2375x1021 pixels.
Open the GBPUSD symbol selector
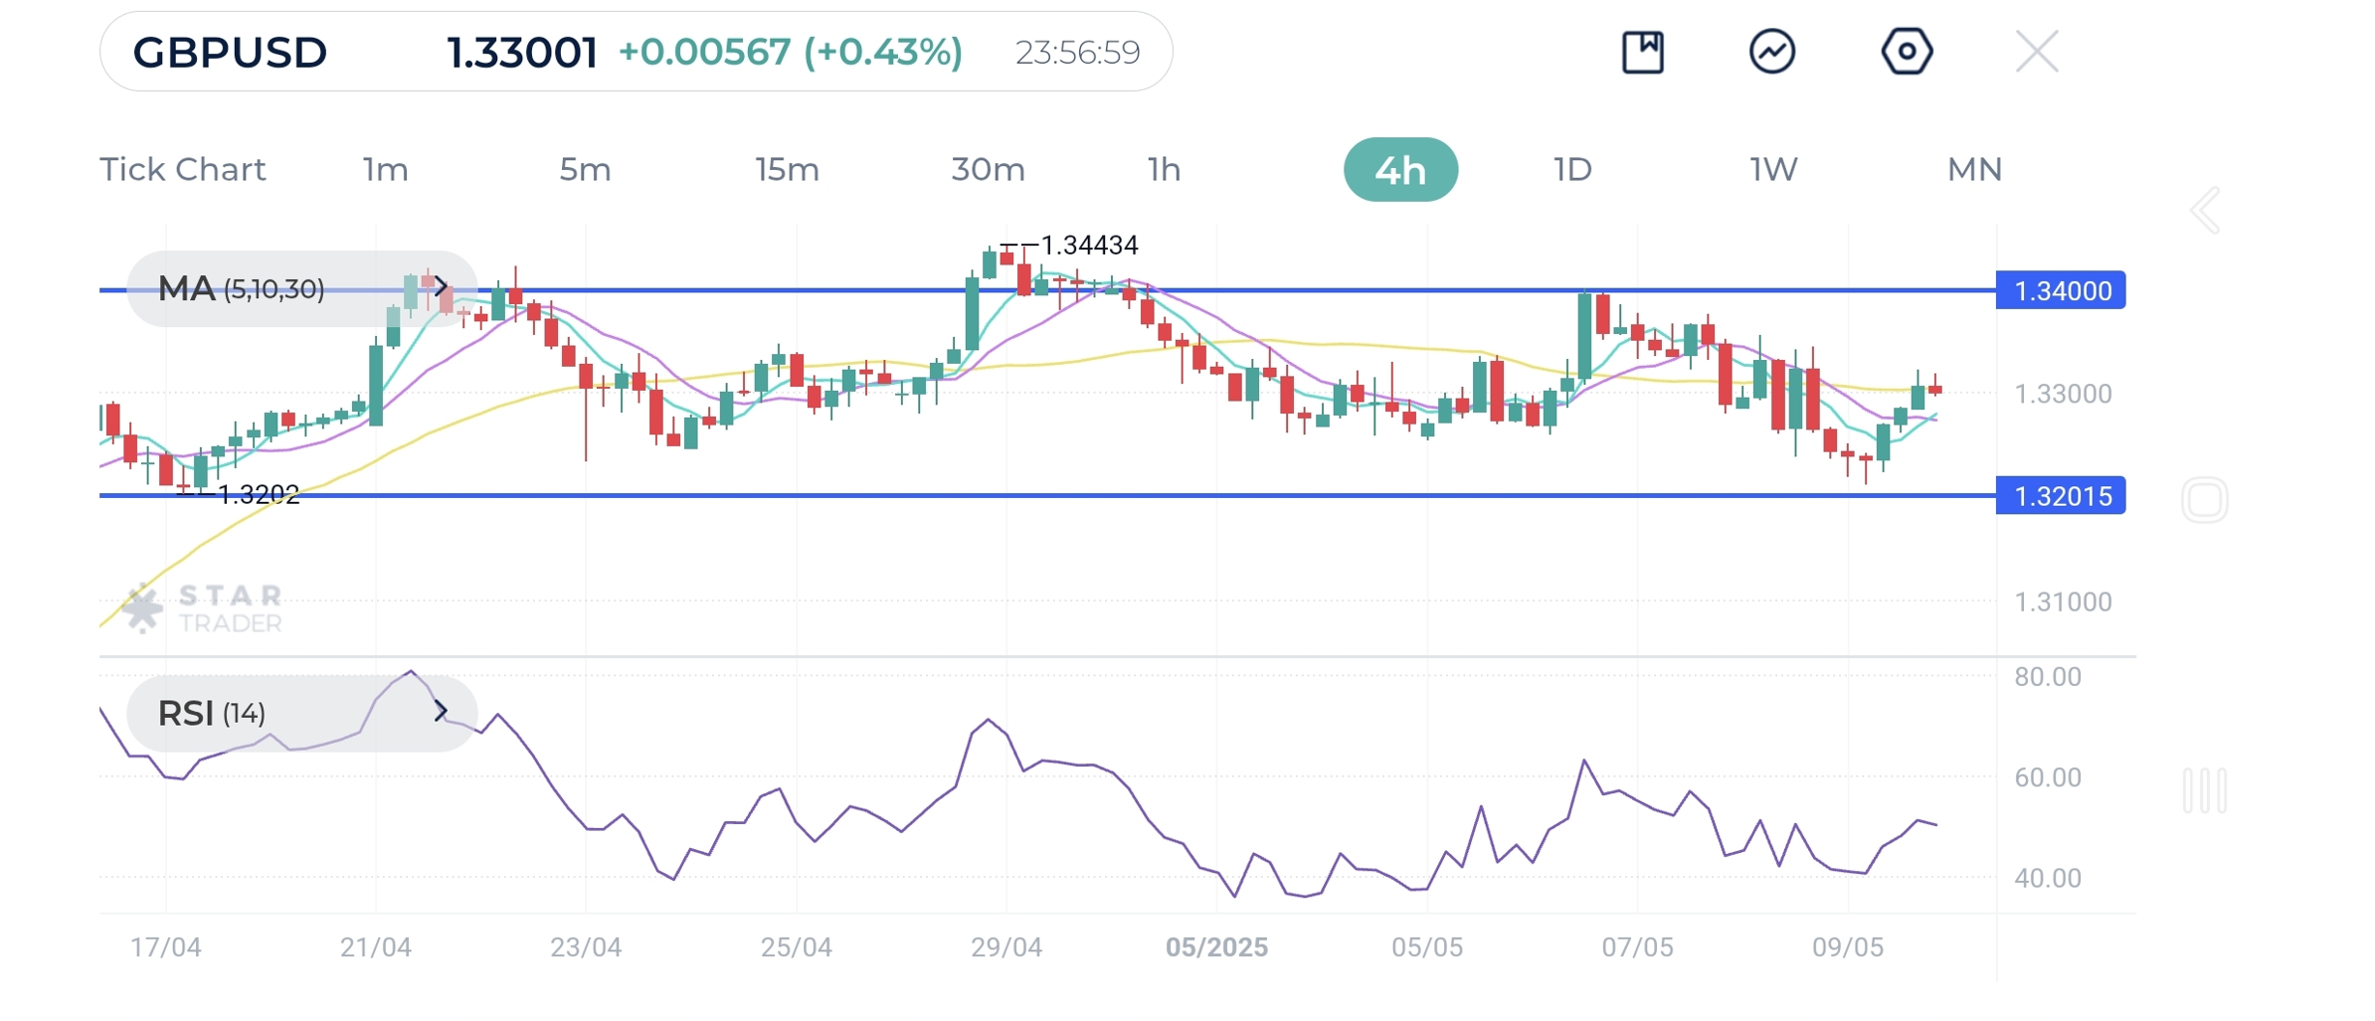(230, 53)
